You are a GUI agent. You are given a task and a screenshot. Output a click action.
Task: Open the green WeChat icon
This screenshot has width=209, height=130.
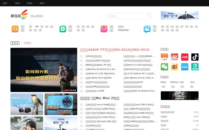coord(164,67)
